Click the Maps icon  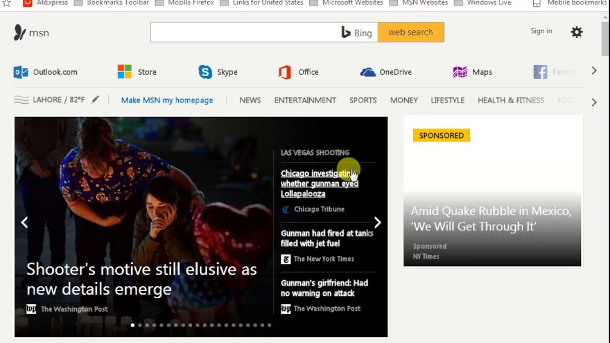pos(460,72)
